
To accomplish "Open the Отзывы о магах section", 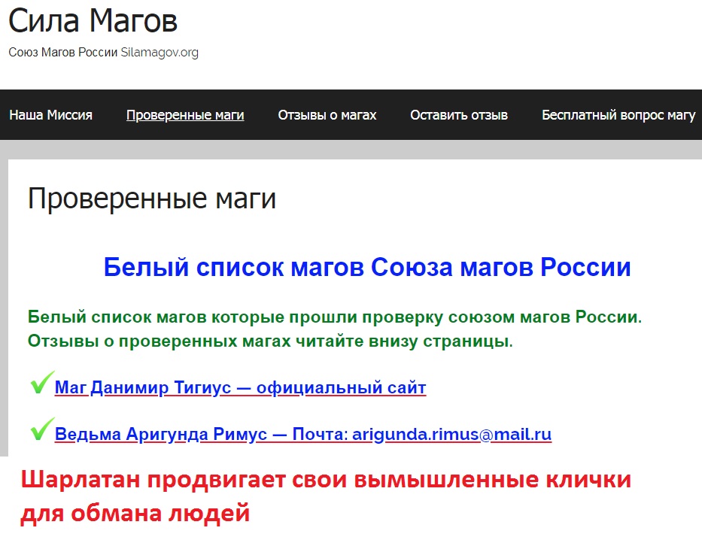I will pos(327,115).
